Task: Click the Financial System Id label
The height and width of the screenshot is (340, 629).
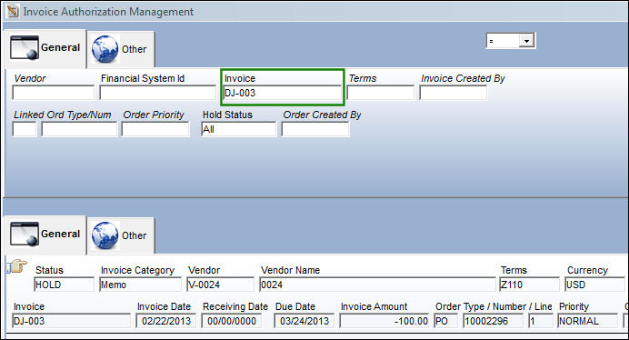Action: (x=143, y=78)
